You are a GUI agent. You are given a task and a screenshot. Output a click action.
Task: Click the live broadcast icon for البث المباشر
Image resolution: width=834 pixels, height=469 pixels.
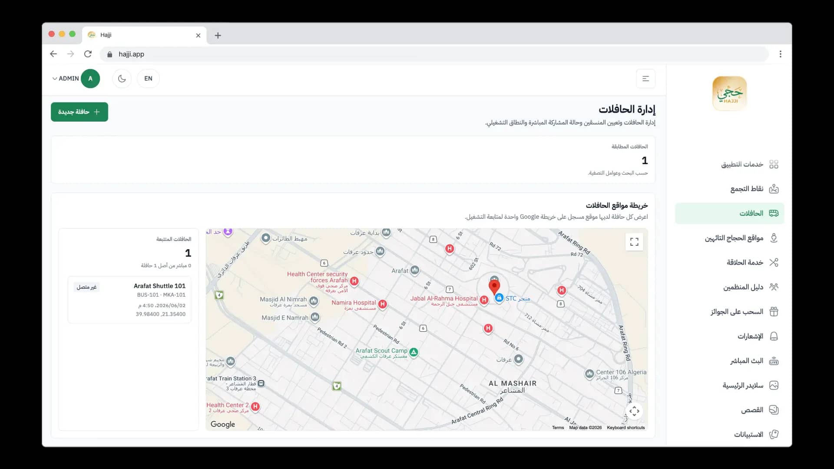pyautogui.click(x=774, y=361)
